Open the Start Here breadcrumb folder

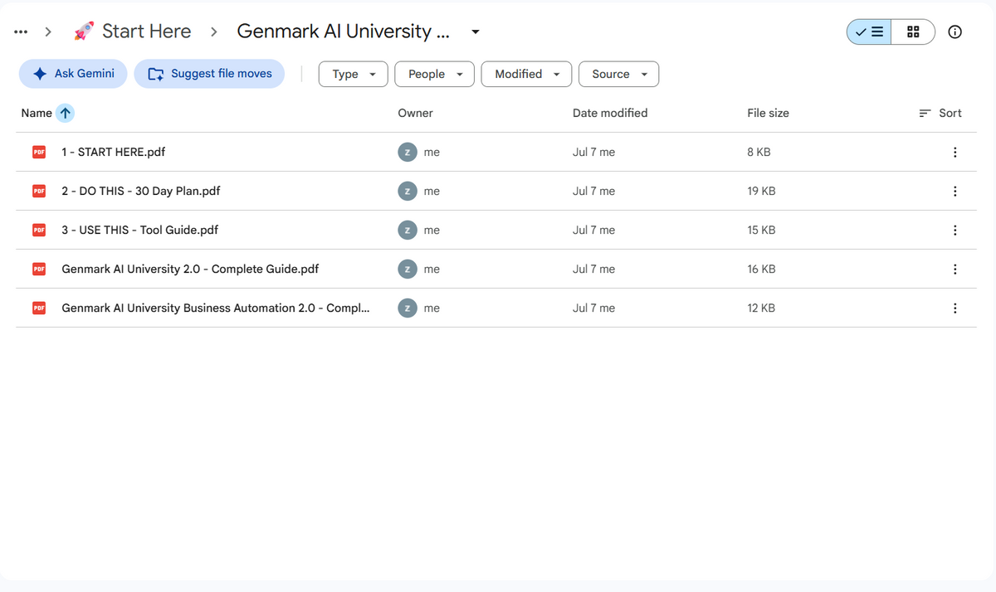pyautogui.click(x=132, y=32)
